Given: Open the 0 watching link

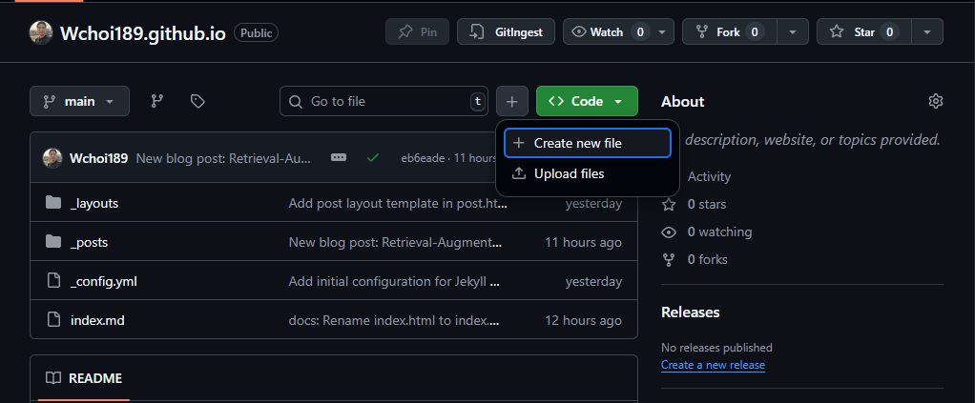Looking at the screenshot, I should 719,232.
